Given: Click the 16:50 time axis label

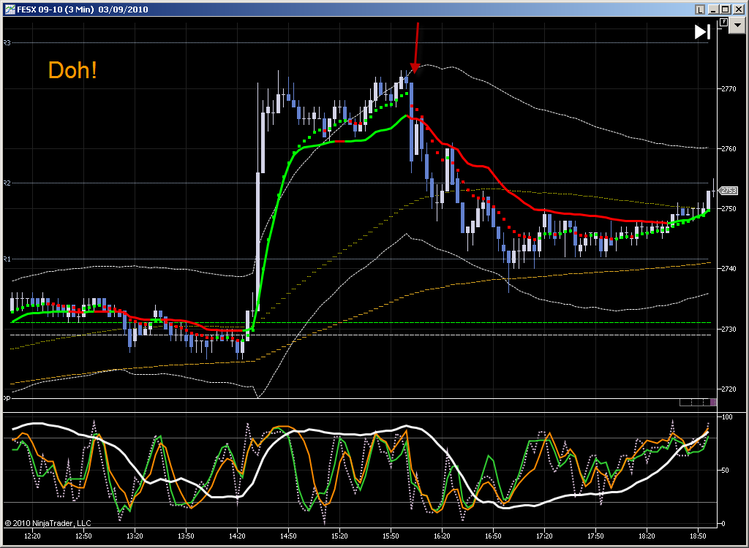Looking at the screenshot, I should 493,536.
